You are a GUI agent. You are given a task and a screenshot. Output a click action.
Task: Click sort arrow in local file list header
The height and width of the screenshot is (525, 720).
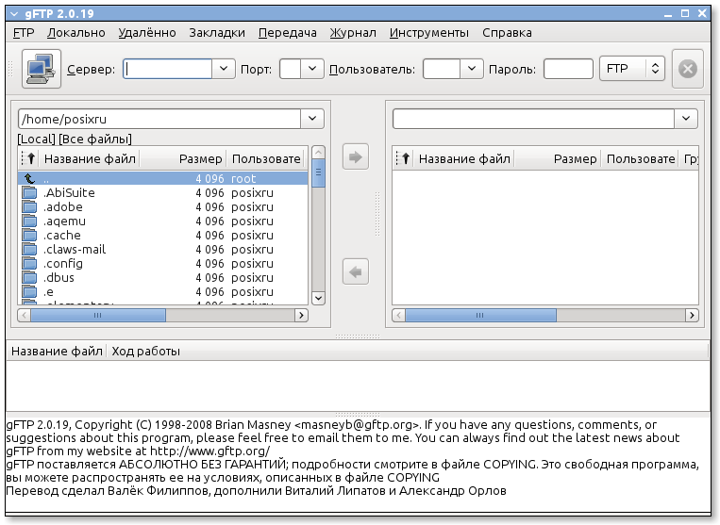[x=30, y=158]
